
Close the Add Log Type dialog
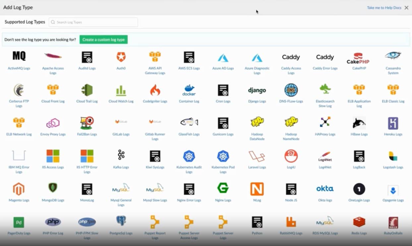[406, 8]
